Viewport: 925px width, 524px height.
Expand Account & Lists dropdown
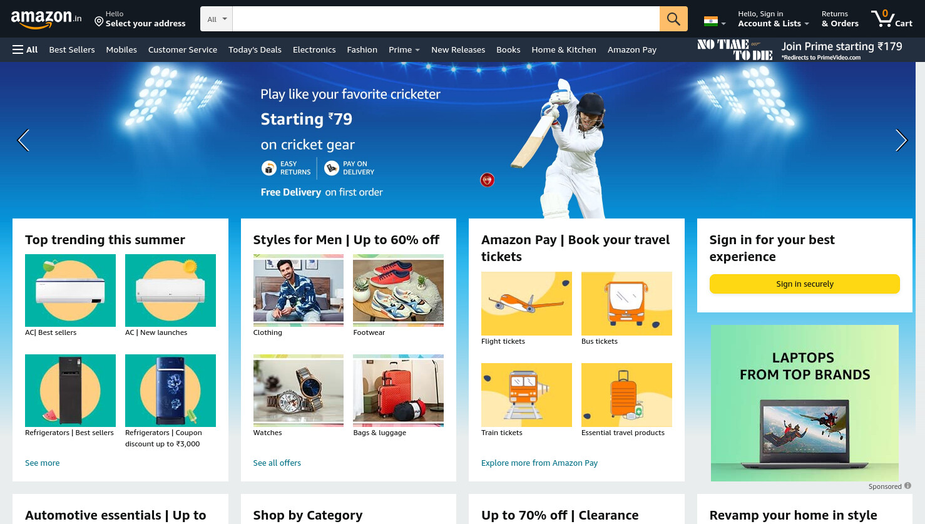pos(773,19)
